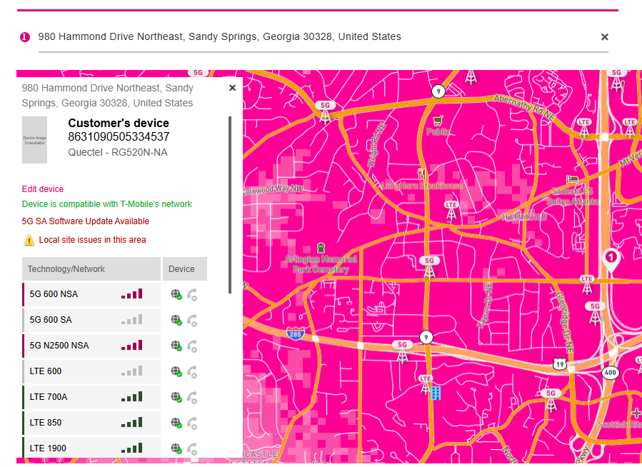Remove the 980 Hammond Drive address entry
The image size is (642, 467).
click(604, 37)
